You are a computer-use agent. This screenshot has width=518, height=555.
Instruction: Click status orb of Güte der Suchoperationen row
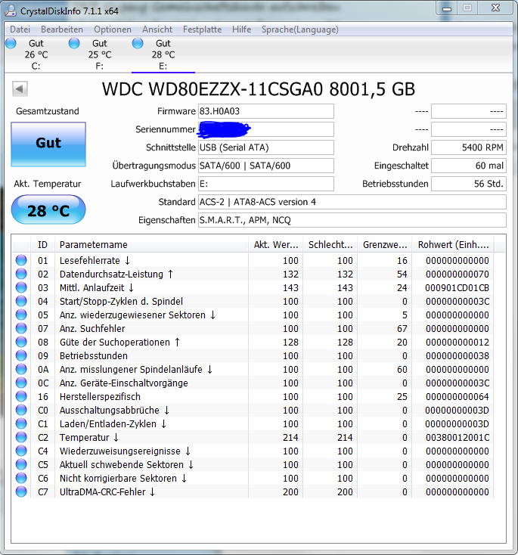(x=21, y=342)
